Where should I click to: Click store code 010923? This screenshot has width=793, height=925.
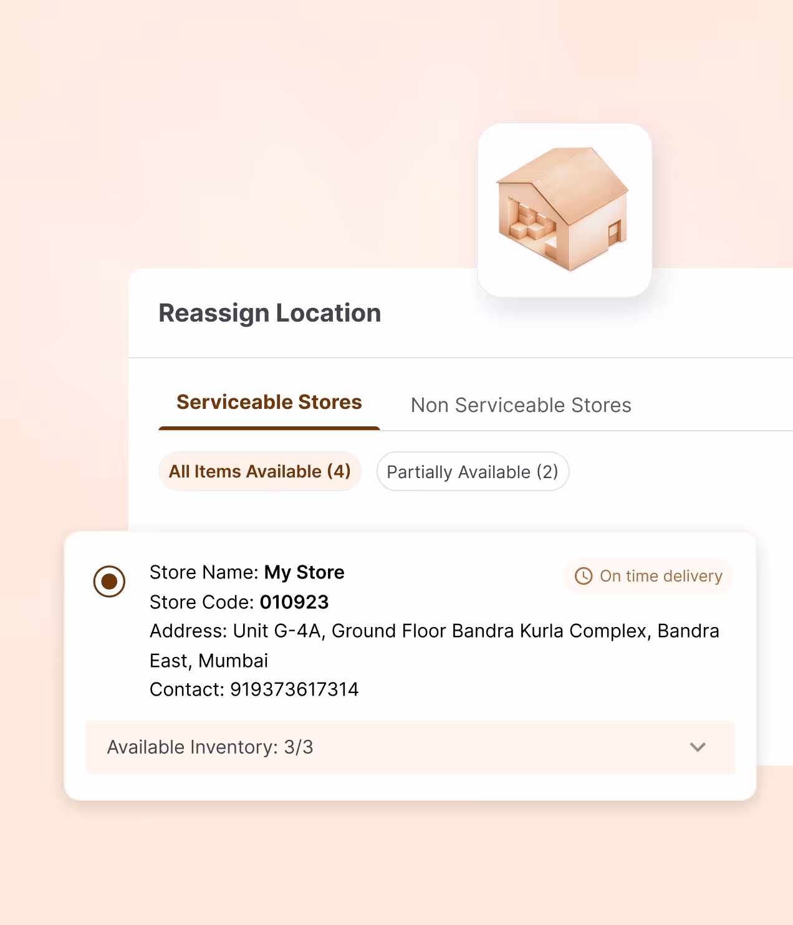pyautogui.click(x=294, y=602)
